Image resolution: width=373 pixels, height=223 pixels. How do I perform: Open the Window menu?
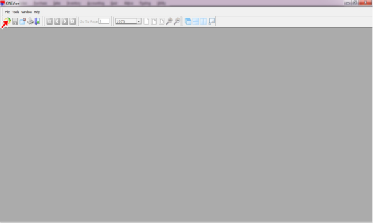27,12
